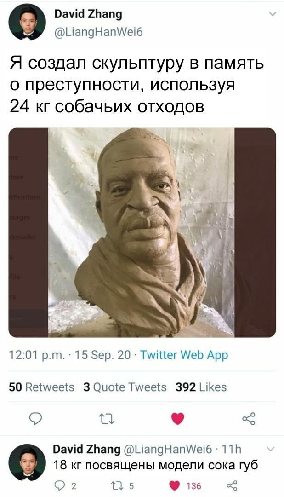Open the @LiangHanWei6 handle at top
Viewport: 284px width, 497px height.
click(99, 32)
